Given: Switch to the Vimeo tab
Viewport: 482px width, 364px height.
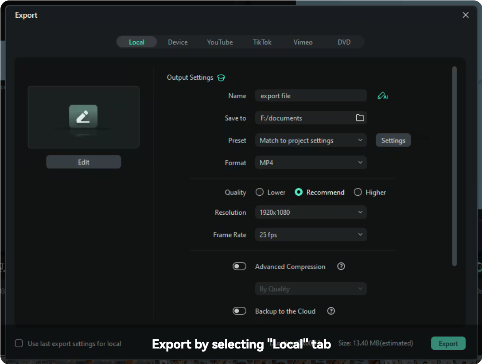Looking at the screenshot, I should [x=303, y=42].
